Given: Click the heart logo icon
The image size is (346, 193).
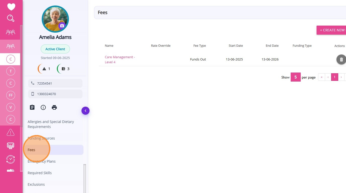Looking at the screenshot, I should (x=11, y=7).
